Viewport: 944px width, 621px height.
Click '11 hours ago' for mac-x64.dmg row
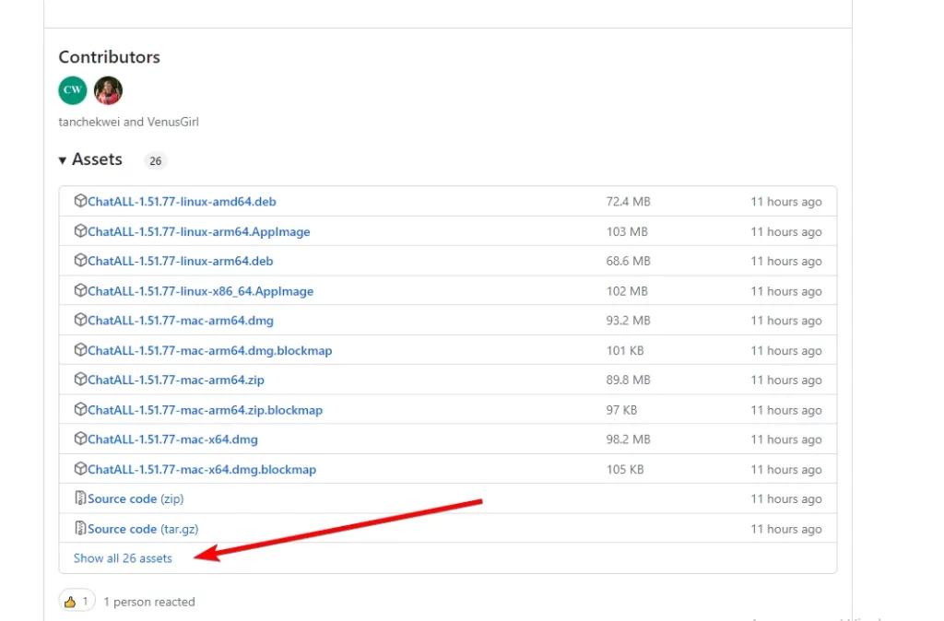[785, 439]
